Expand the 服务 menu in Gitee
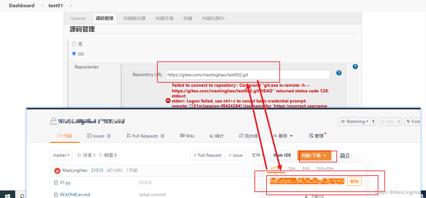 click(283, 136)
